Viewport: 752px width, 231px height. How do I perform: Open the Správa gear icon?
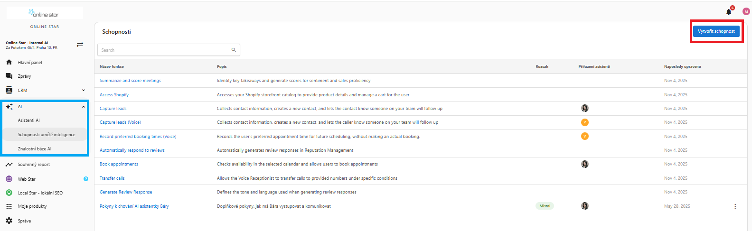9,221
